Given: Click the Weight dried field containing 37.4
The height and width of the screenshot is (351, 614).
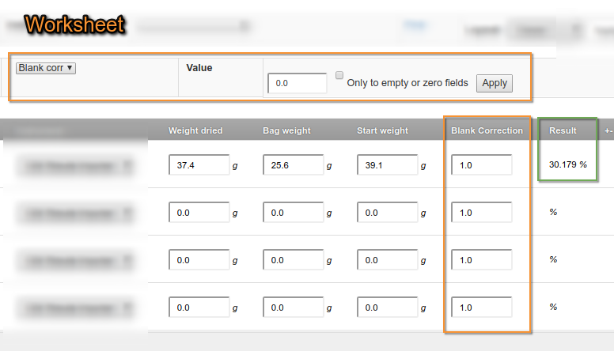Looking at the screenshot, I should (199, 165).
